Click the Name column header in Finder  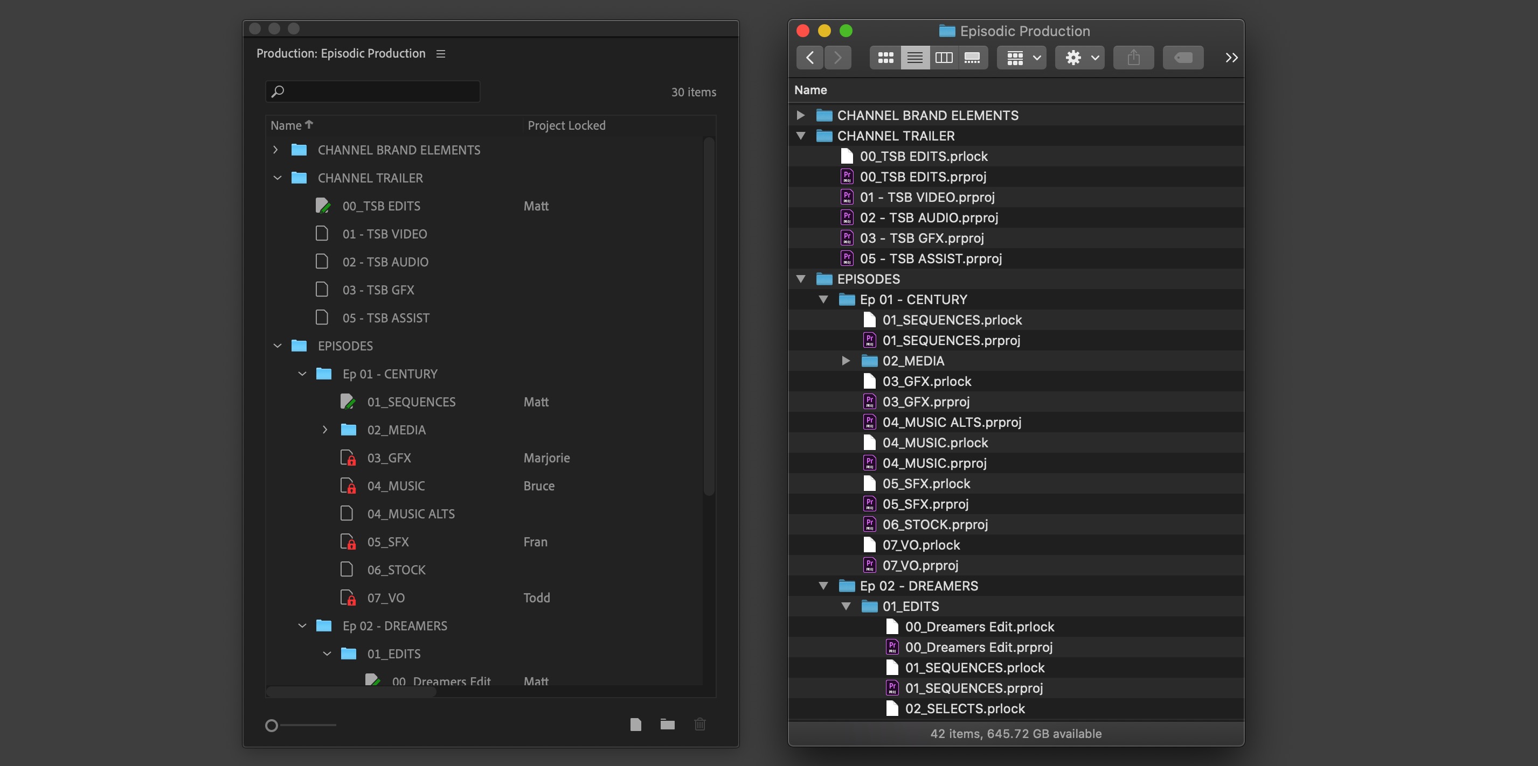(x=810, y=90)
